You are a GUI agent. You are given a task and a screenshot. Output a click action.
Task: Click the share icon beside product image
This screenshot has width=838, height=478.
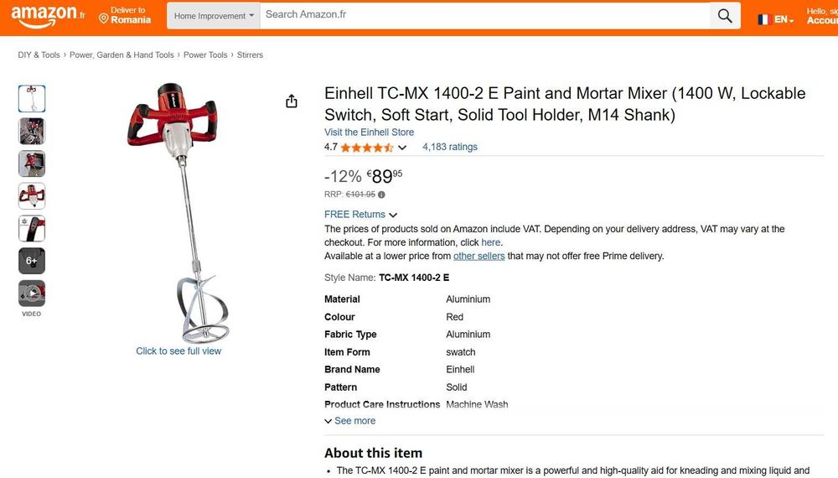pos(292,101)
